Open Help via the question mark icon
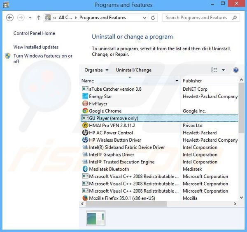The height and width of the screenshot is (232, 247). (x=235, y=70)
